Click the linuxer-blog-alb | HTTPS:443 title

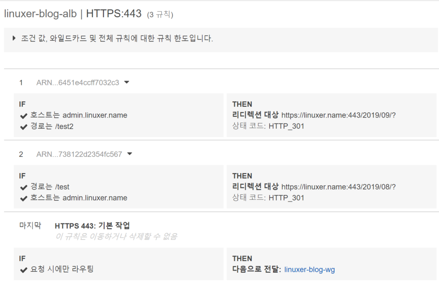click(72, 14)
